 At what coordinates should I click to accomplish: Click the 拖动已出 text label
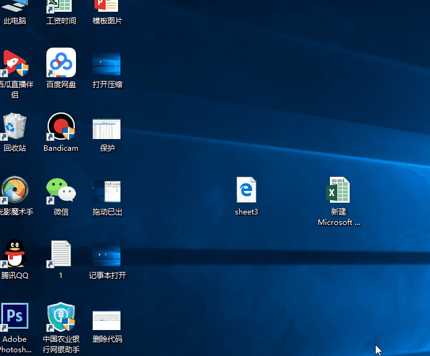coord(107,212)
